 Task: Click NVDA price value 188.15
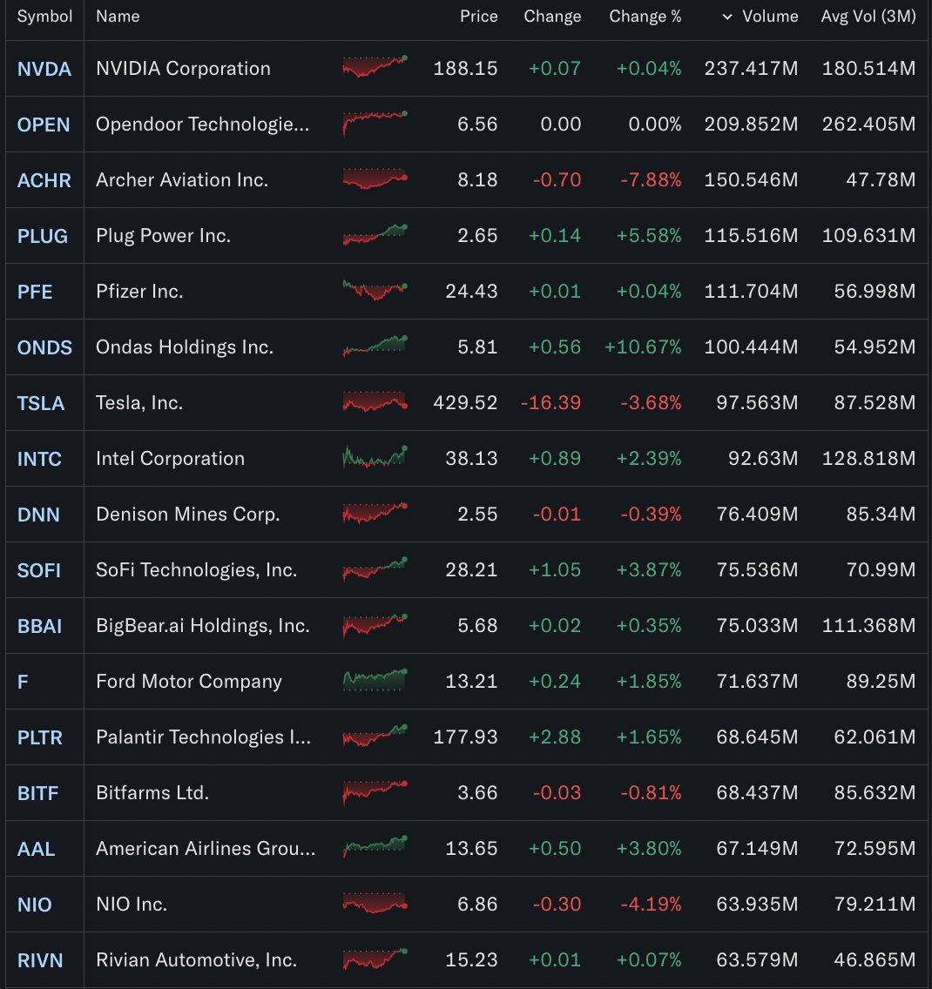(465, 68)
